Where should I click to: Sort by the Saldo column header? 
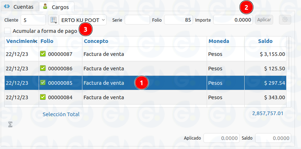[x=265, y=41]
